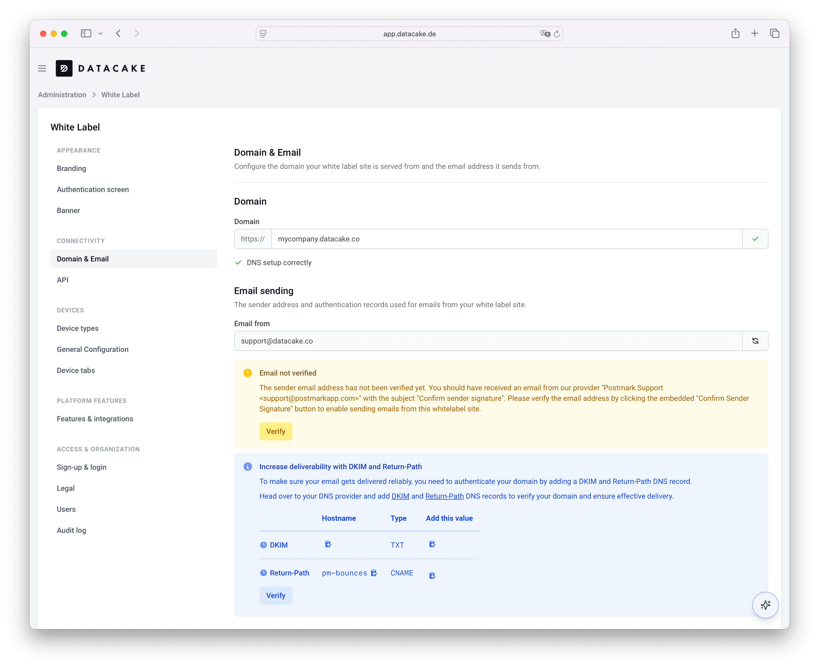The width and height of the screenshot is (819, 668).
Task: Open the AI assistant sparkle button
Action: (x=765, y=605)
